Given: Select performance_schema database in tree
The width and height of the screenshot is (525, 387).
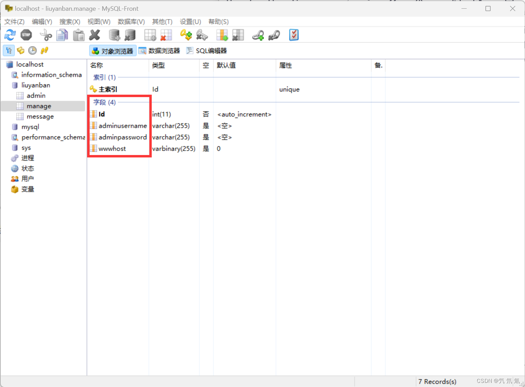Looking at the screenshot, I should tap(53, 137).
